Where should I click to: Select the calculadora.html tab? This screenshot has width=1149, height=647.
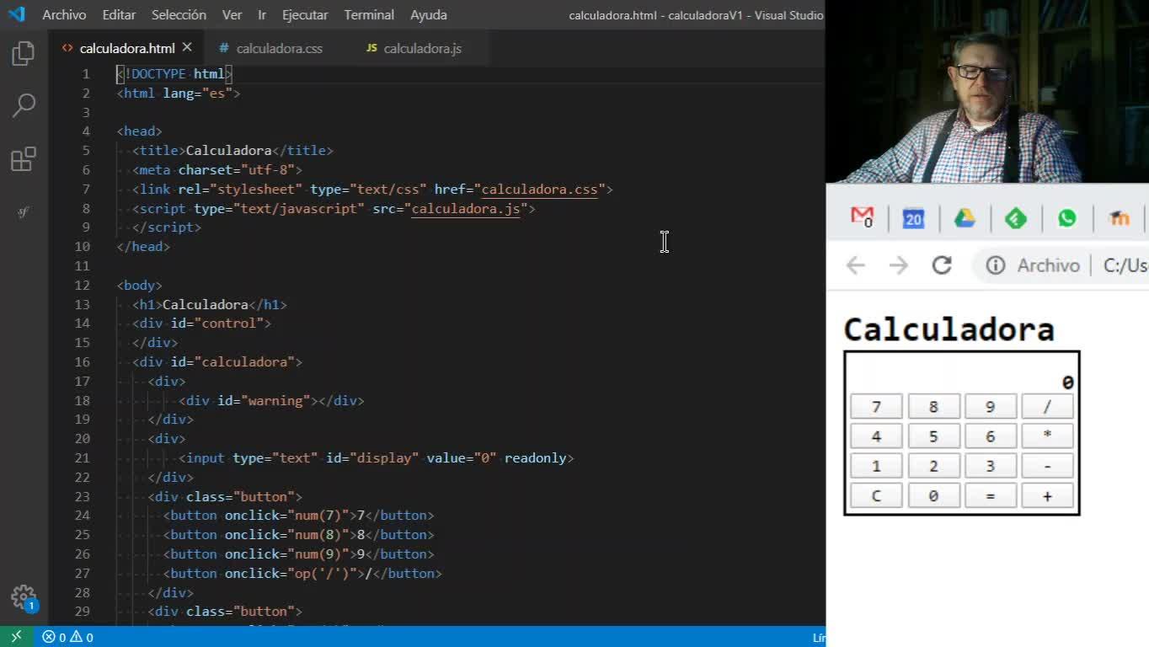coord(127,48)
